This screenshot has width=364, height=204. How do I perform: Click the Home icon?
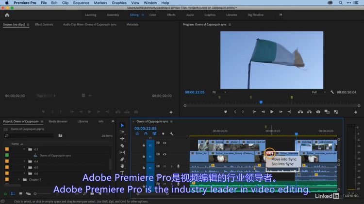(x=7, y=15)
